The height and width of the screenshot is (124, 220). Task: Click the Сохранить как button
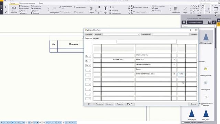tap(146, 34)
